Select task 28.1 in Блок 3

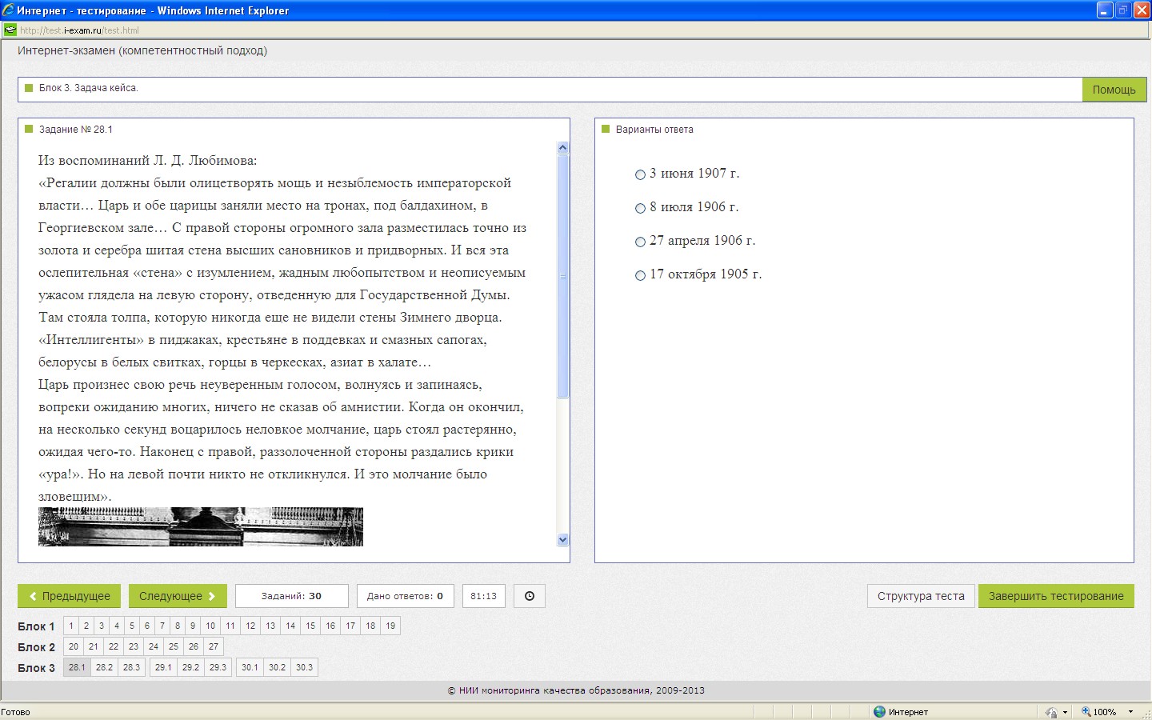click(x=77, y=667)
